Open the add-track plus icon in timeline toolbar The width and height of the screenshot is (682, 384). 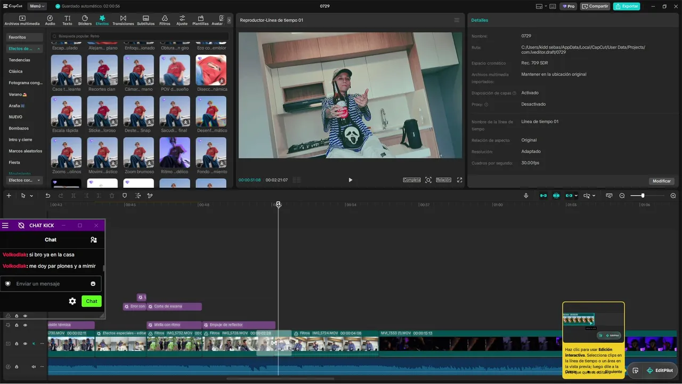(x=9, y=196)
